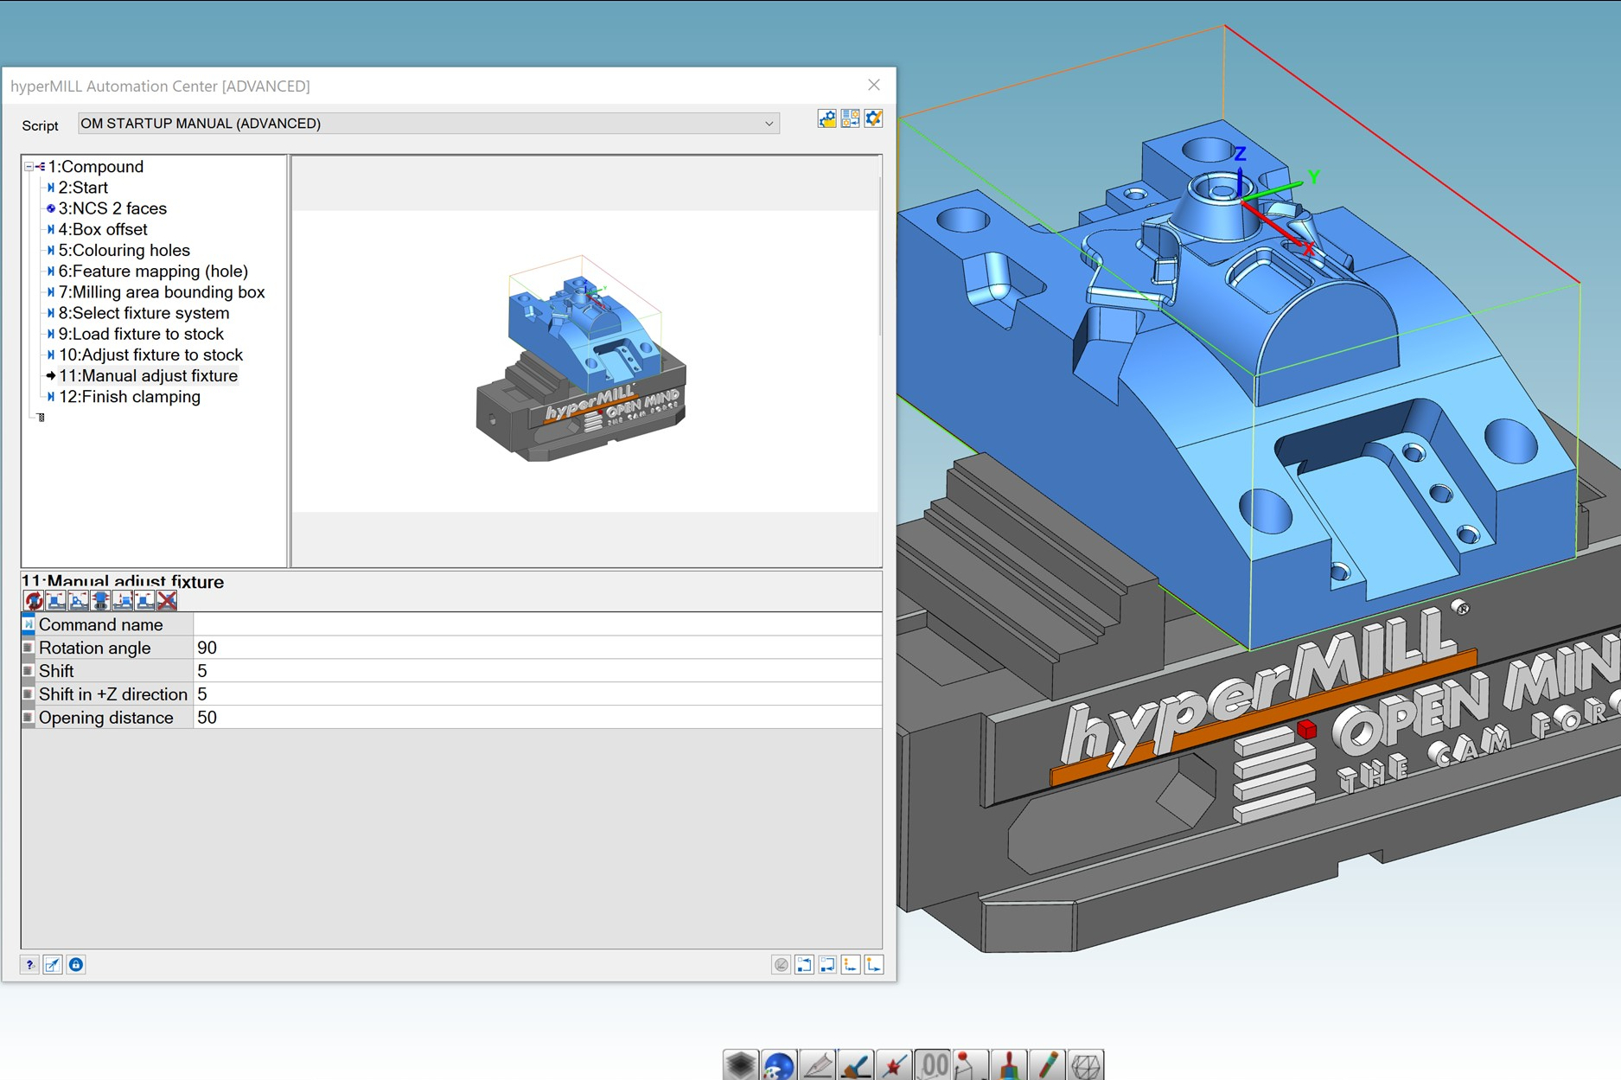Image resolution: width=1621 pixels, height=1080 pixels.
Task: Click the third fixture icon with gears
Action: coord(79,600)
